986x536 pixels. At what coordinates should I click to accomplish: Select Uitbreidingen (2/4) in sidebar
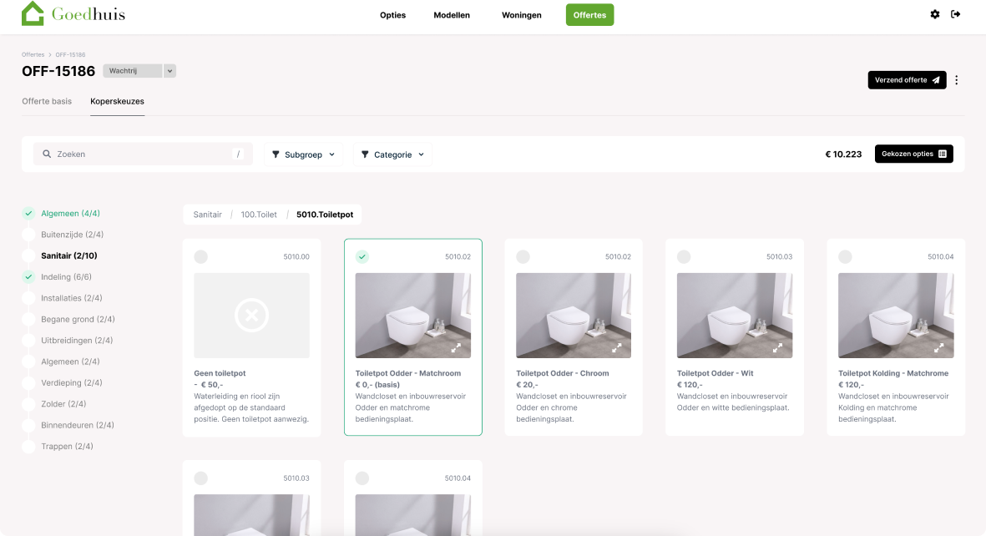pyautogui.click(x=77, y=341)
